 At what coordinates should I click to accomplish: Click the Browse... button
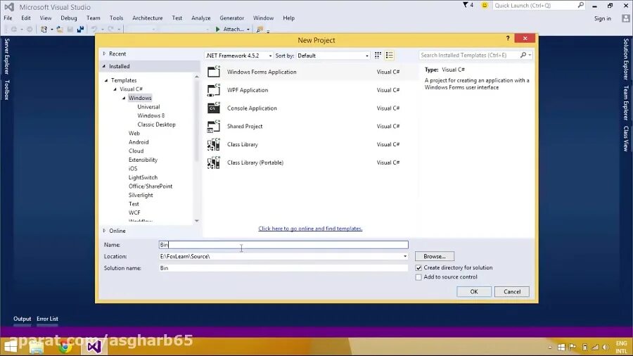click(x=435, y=256)
